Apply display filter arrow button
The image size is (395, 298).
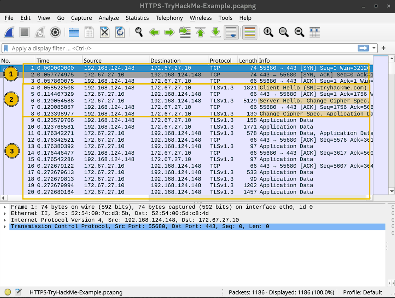click(363, 48)
